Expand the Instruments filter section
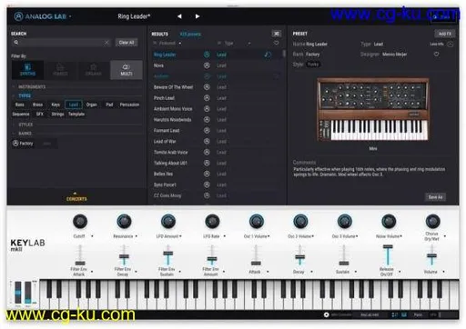Image resolution: width=466 pixels, height=329 pixels. click(32, 87)
